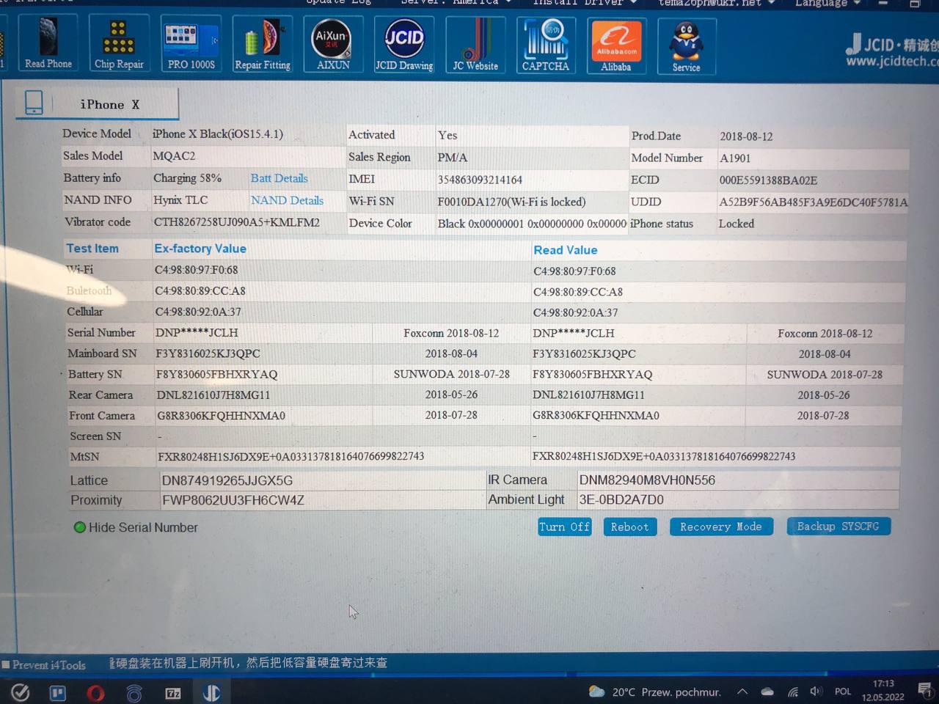Image resolution: width=939 pixels, height=704 pixels.
Task: Select the IMEI value 354863093214164
Action: pyautogui.click(x=480, y=180)
